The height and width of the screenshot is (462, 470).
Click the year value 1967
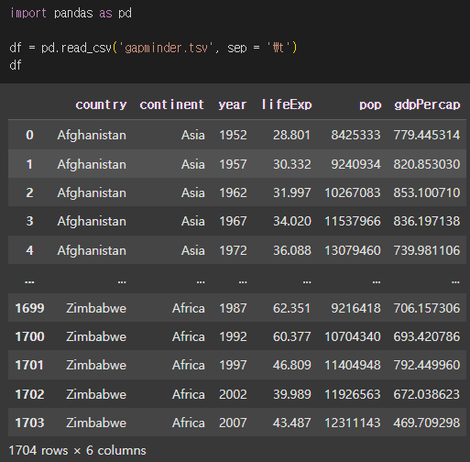point(233,221)
